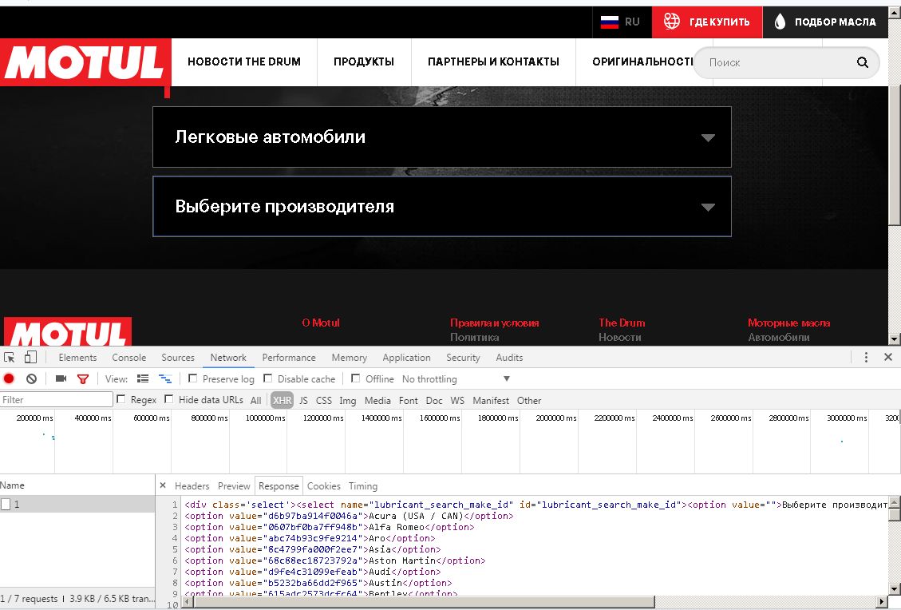
Task: Open the НОВОСТИ THE DRUM menu
Action: pyautogui.click(x=244, y=61)
